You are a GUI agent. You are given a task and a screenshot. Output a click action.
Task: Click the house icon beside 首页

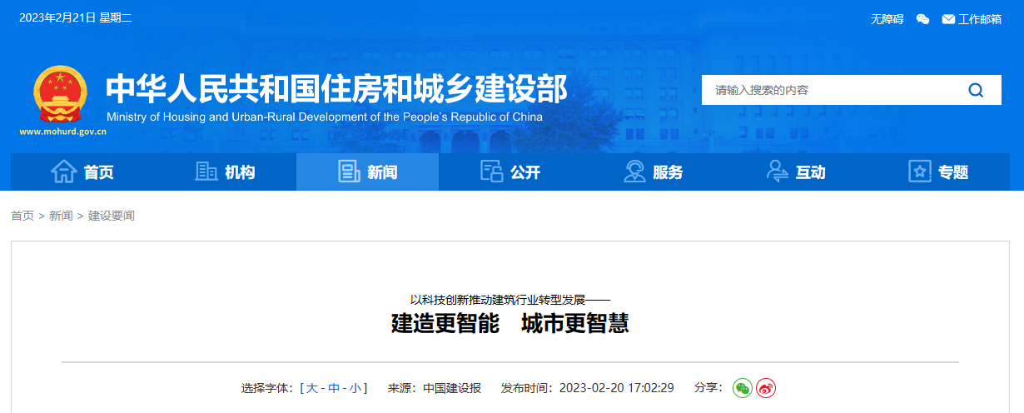click(64, 172)
